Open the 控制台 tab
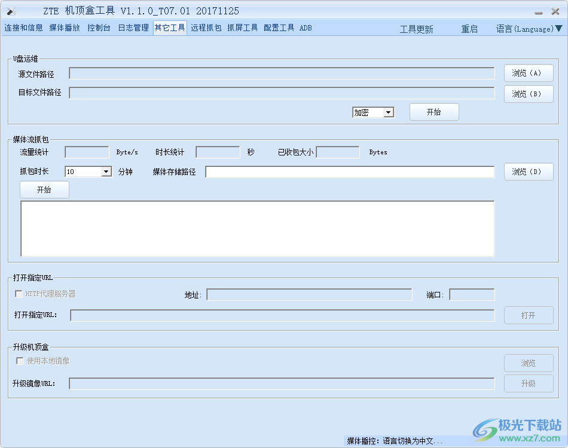 click(99, 28)
